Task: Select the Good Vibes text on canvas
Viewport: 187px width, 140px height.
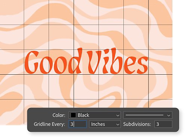Action: click(86, 61)
